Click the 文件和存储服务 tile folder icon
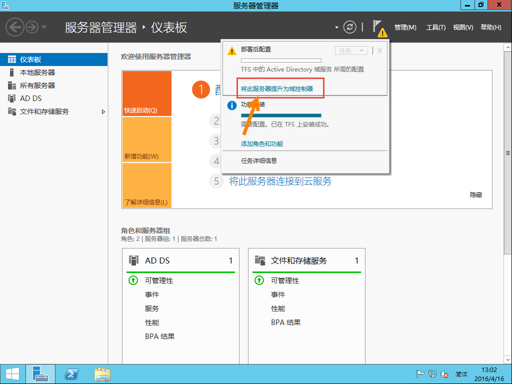Image resolution: width=512 pixels, height=384 pixels. click(x=260, y=260)
